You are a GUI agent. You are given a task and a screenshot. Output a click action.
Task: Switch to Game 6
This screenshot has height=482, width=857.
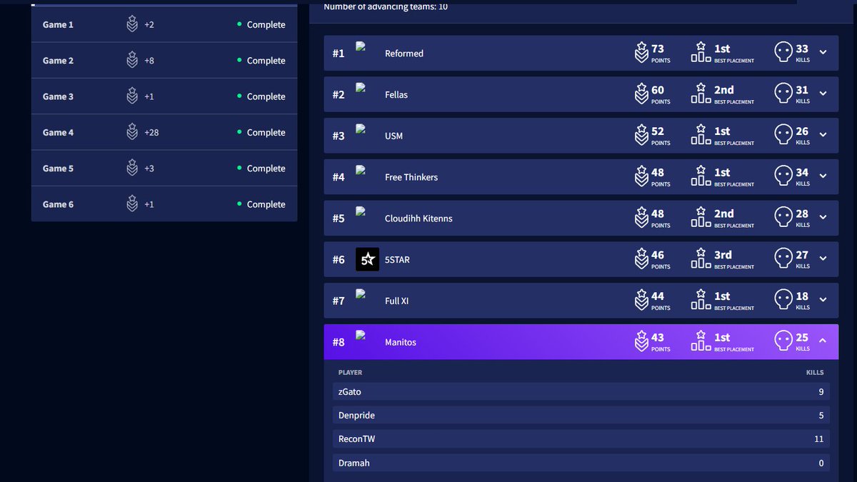coord(164,204)
